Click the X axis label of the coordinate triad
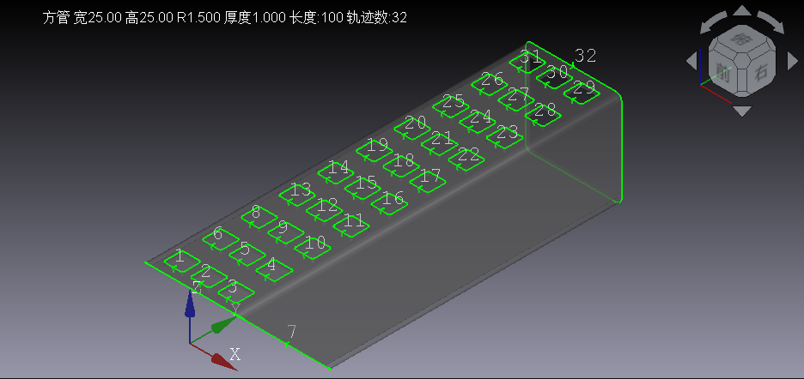 pyautogui.click(x=234, y=354)
